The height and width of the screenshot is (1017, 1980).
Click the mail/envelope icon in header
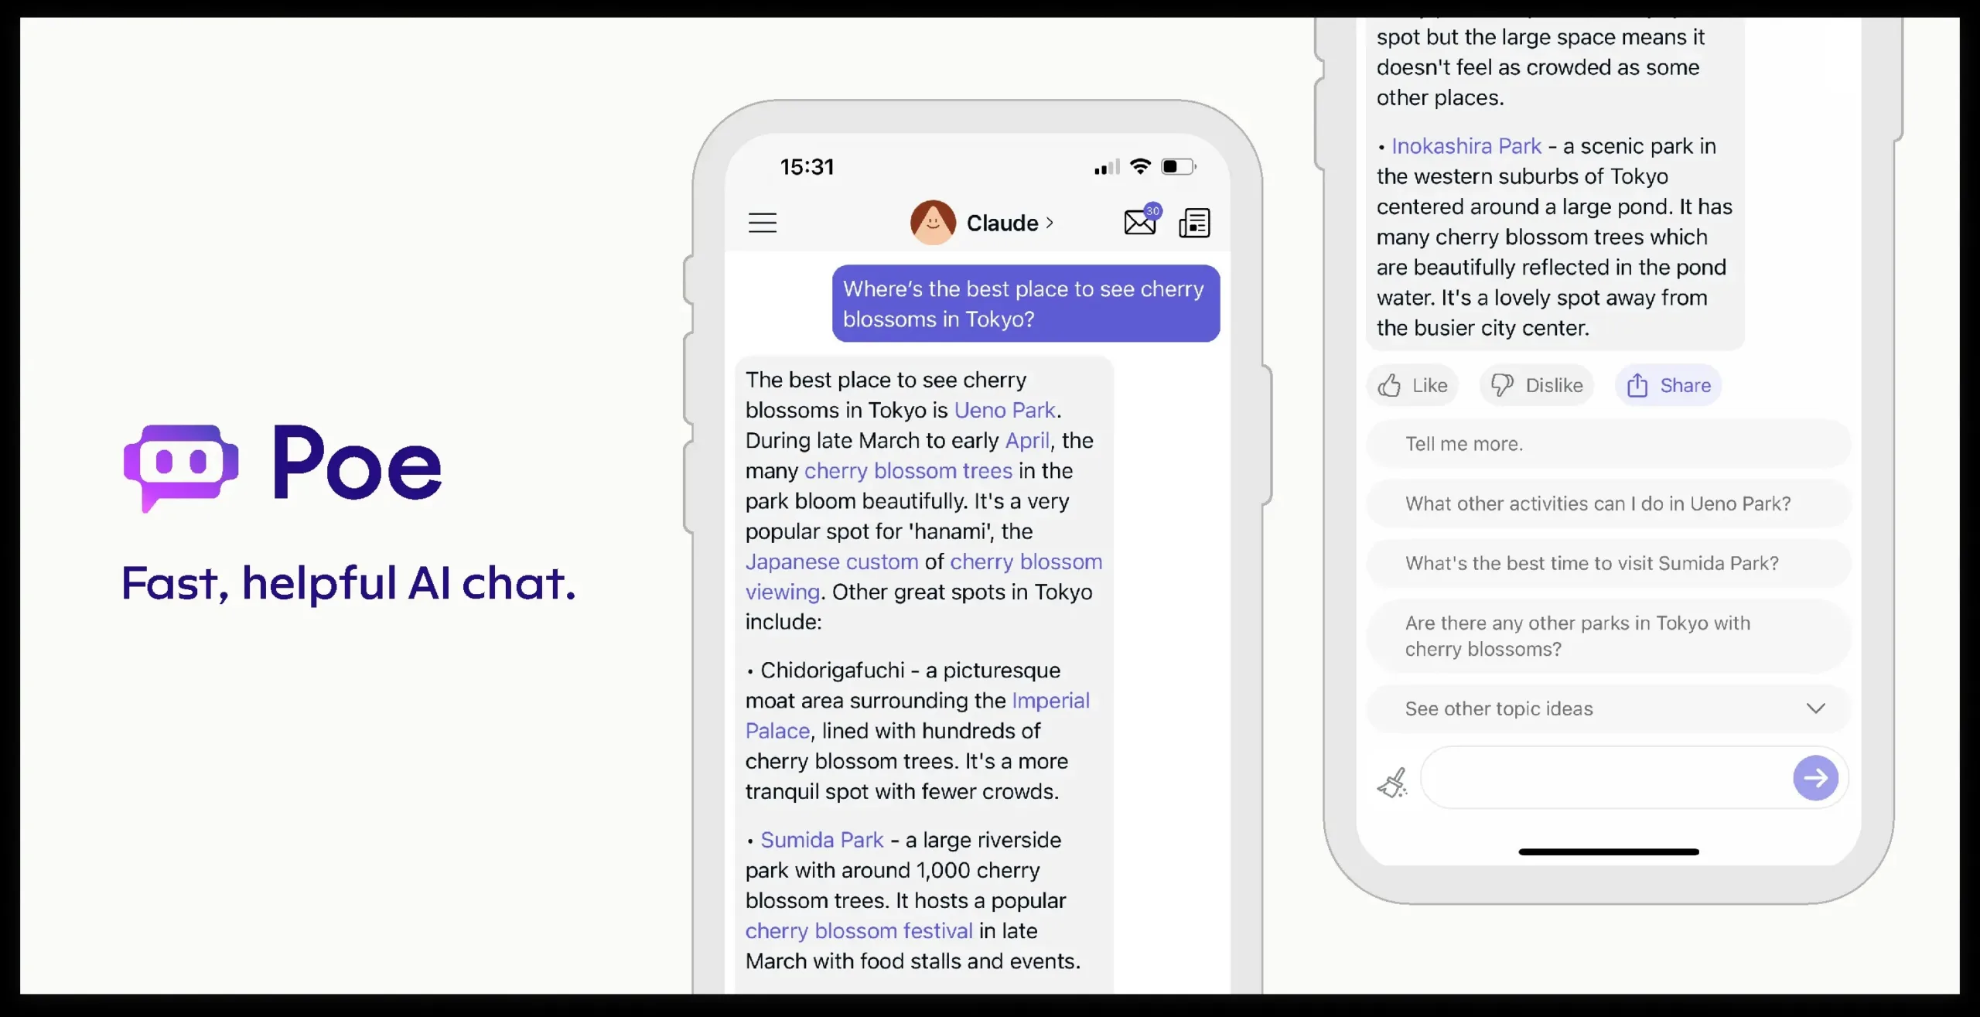point(1140,222)
